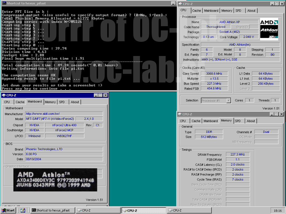The width and height of the screenshot is (286, 214).
Task: Close the Mainboard CPU-Z window
Action: 105,95
